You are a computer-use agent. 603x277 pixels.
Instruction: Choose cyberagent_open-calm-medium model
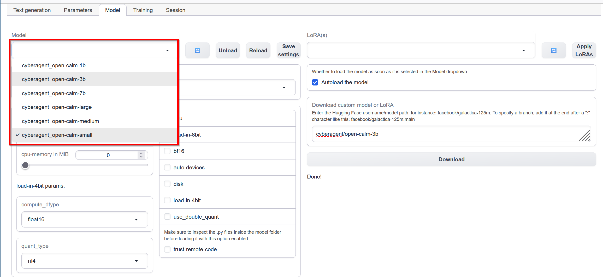pos(94,121)
